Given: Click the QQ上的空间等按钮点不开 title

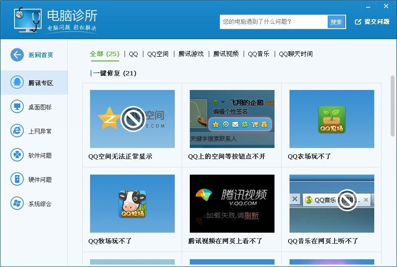Looking at the screenshot, I should click(x=227, y=157).
